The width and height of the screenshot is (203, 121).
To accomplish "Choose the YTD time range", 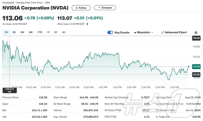I will [40, 32].
